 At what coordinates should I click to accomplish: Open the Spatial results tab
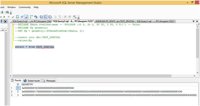click(32, 81)
